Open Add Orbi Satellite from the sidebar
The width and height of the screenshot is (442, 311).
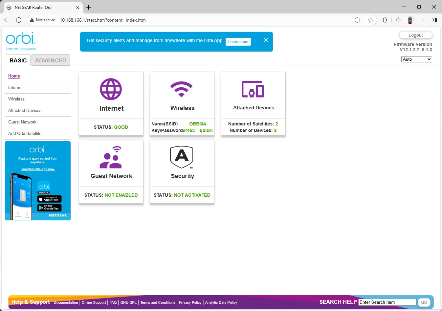click(25, 134)
